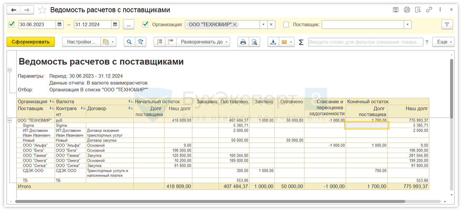Open Настройки... button
This screenshot has width=462, height=211.
coord(81,42)
